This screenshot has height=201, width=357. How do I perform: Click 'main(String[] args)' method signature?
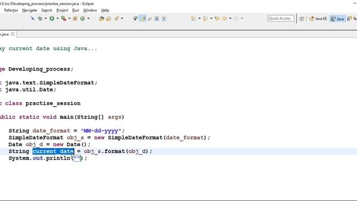[91, 117]
